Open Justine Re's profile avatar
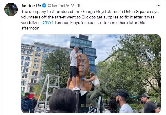 pyautogui.click(x=11, y=9)
